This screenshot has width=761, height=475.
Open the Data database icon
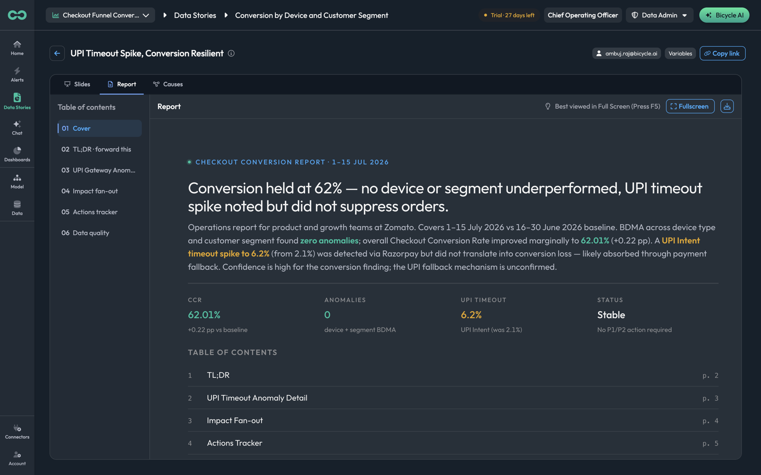pyautogui.click(x=17, y=208)
